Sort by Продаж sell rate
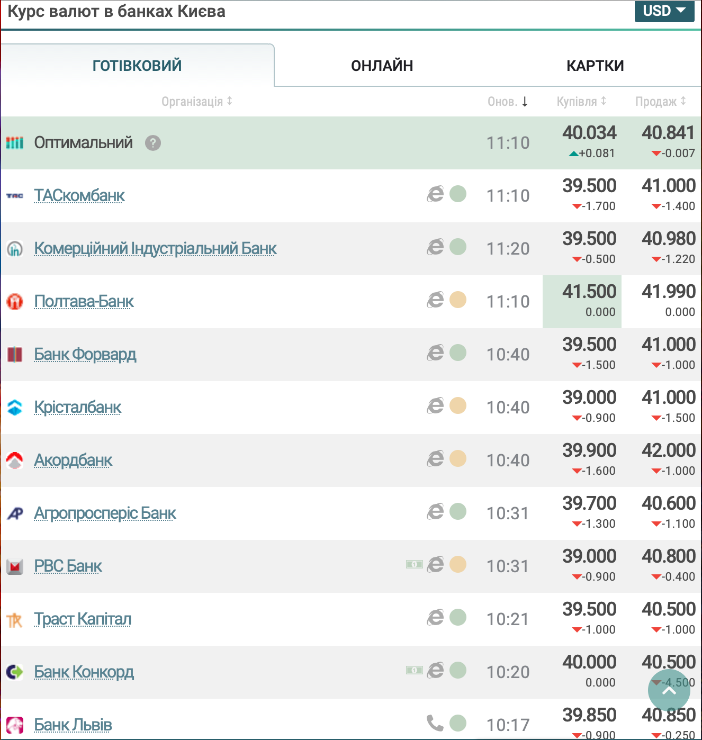 coord(660,101)
